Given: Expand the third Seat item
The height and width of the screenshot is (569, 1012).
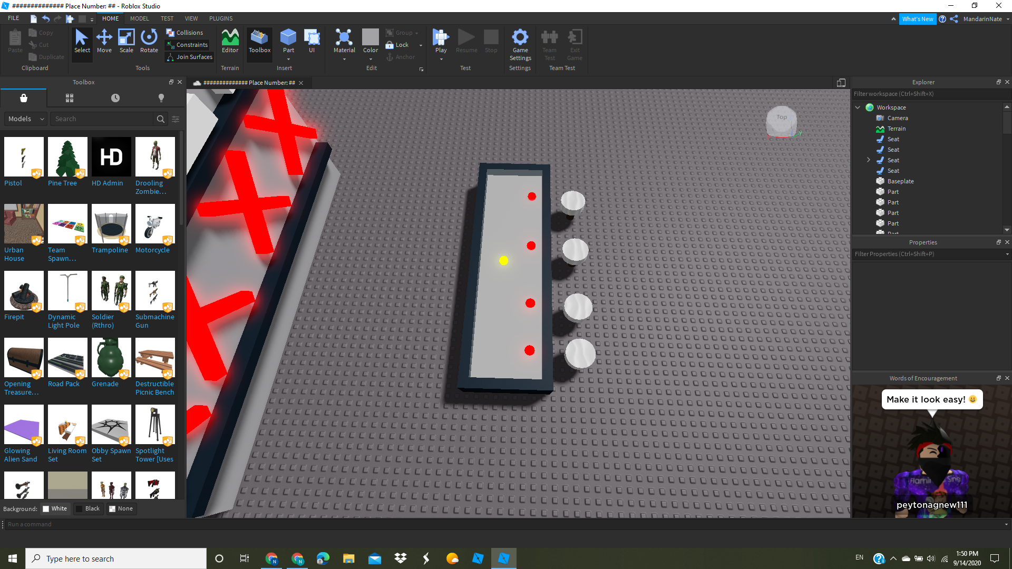Looking at the screenshot, I should tap(869, 160).
